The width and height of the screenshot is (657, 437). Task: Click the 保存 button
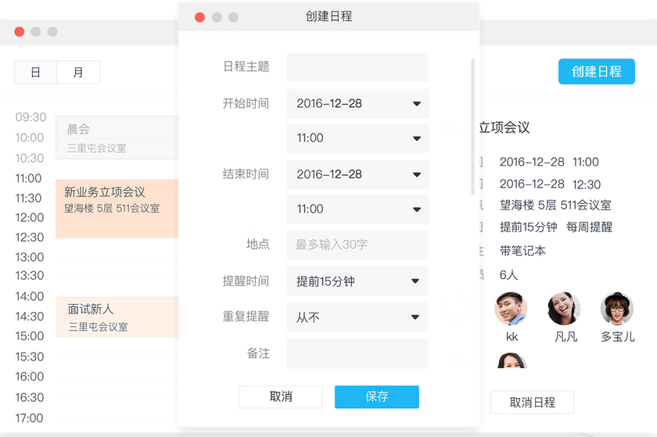point(376,396)
